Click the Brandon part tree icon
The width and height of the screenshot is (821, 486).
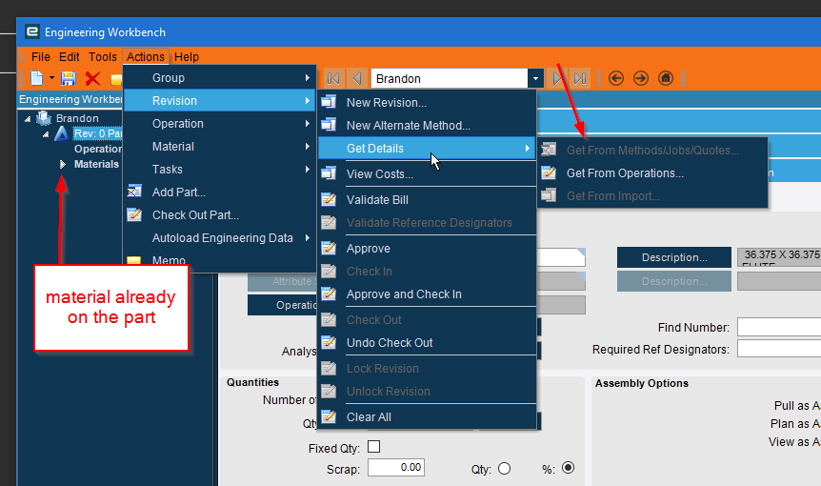44,118
